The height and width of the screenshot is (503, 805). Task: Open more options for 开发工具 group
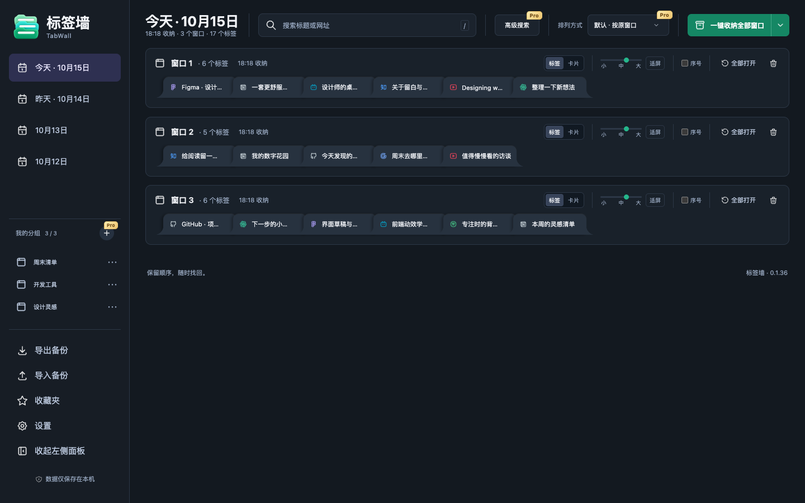tap(112, 284)
